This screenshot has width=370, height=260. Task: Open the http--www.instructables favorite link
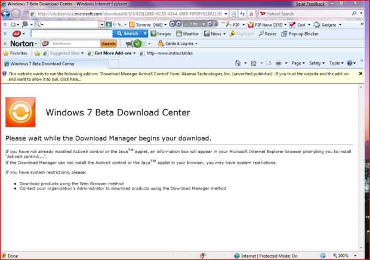[166, 53]
